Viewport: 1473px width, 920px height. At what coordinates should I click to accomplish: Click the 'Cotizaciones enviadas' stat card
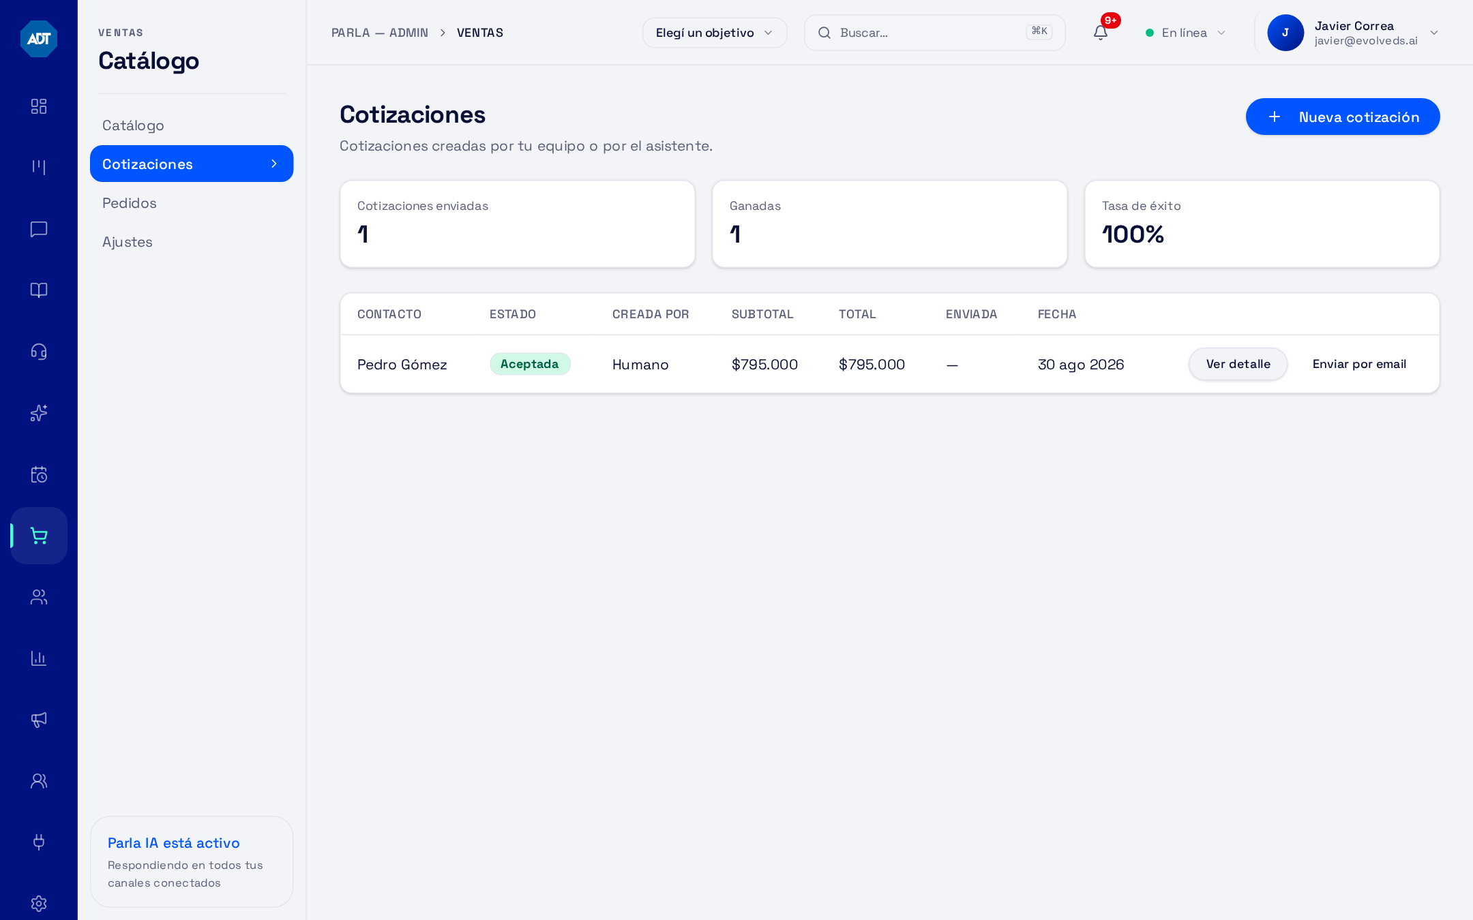(518, 224)
